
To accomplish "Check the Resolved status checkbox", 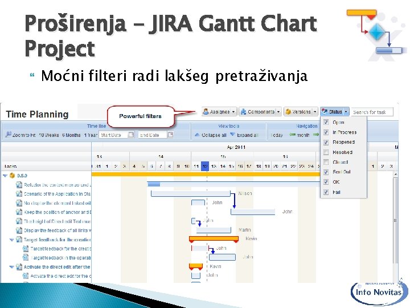I will point(326,152).
